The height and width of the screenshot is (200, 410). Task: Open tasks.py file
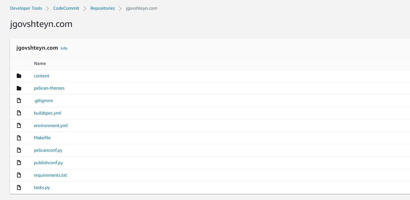tap(42, 188)
